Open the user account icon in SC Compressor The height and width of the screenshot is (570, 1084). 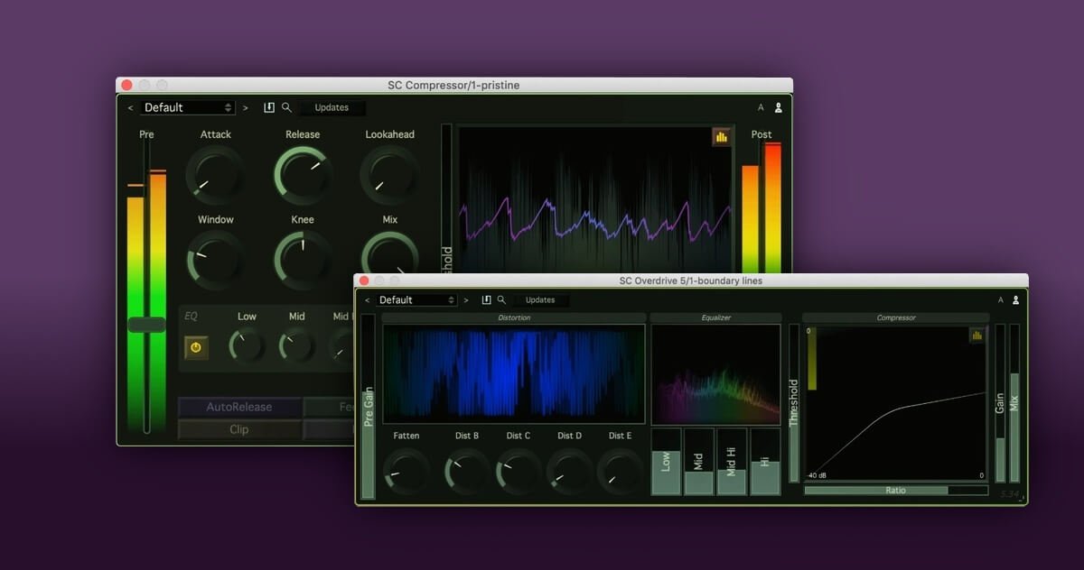pos(778,107)
